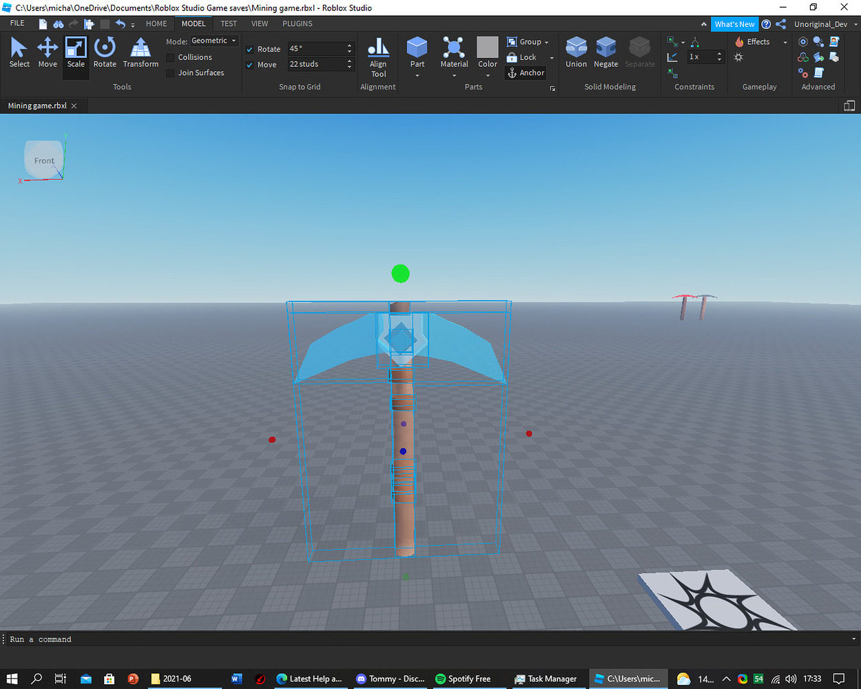Toggle Join Surfaces option
861x689 pixels.
170,72
